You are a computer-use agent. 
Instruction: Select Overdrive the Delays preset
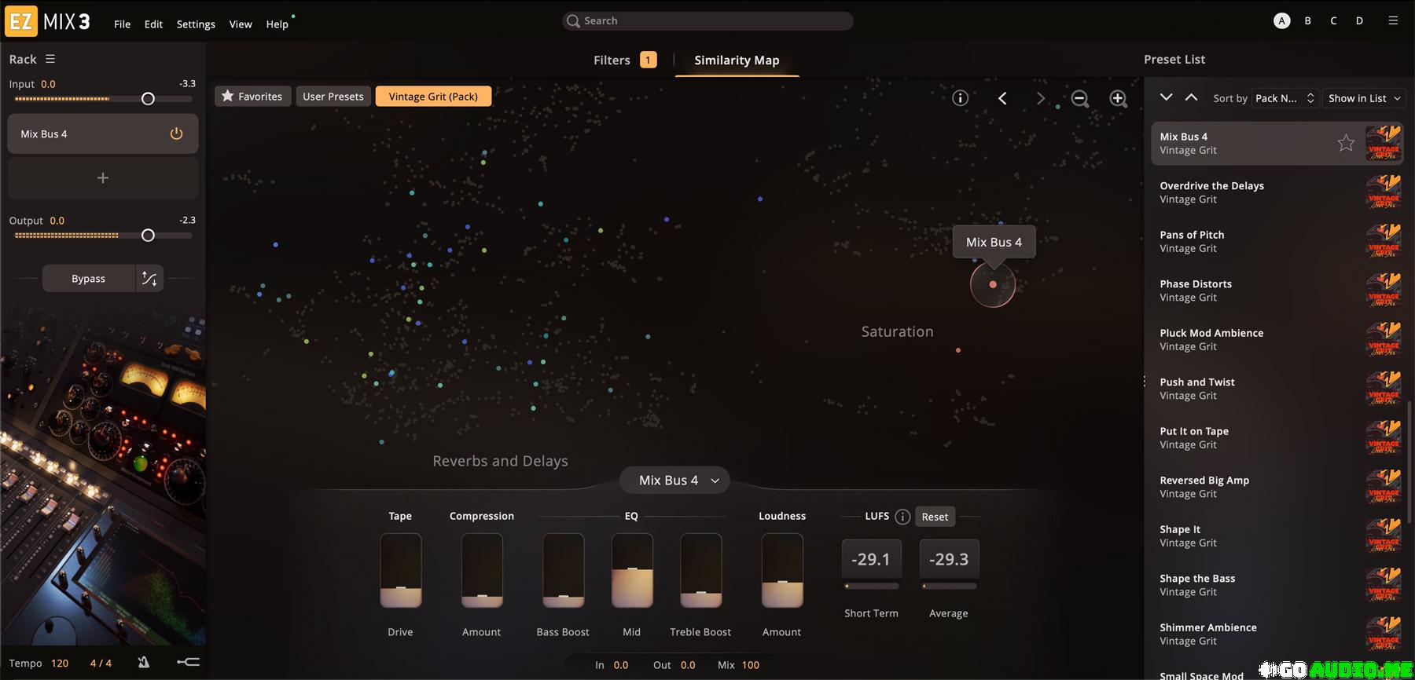1277,192
